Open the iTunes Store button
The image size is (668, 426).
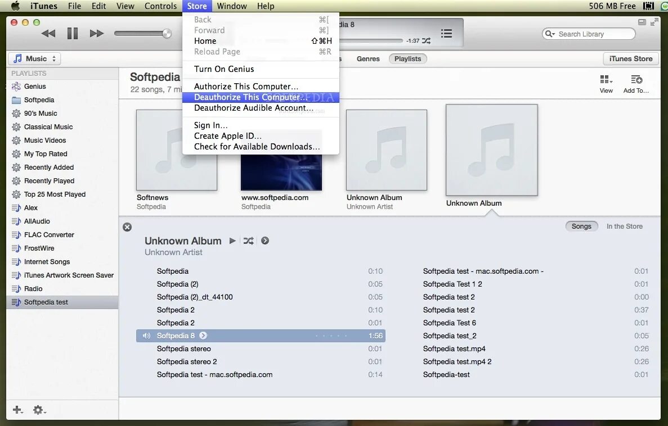(630, 58)
